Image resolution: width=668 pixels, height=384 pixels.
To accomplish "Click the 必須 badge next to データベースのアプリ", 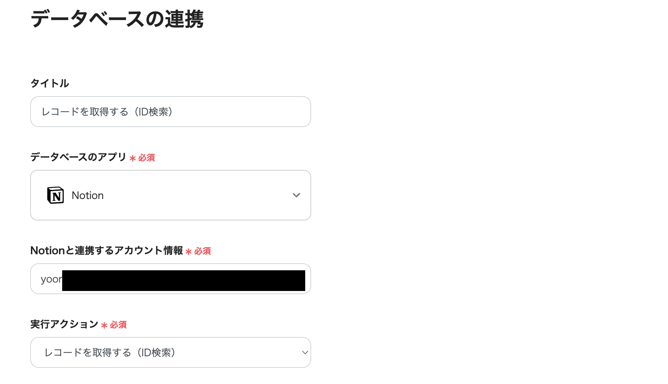I will point(143,158).
